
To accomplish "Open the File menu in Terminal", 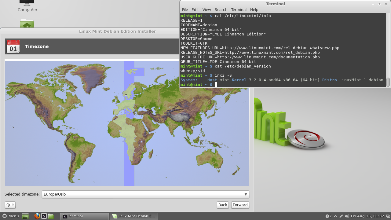I will coord(185,9).
